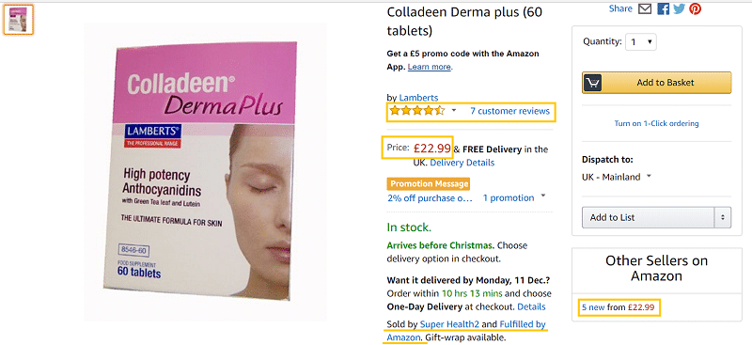This screenshot has width=752, height=345.
Task: Click the basket cart icon
Action: [592, 83]
